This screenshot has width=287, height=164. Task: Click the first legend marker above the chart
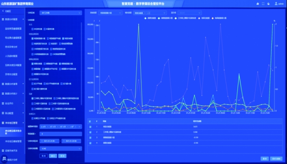pos(145,18)
